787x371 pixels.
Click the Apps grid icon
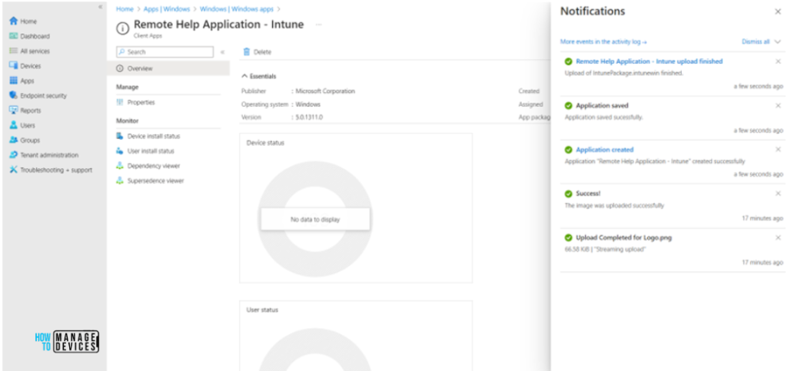14,81
